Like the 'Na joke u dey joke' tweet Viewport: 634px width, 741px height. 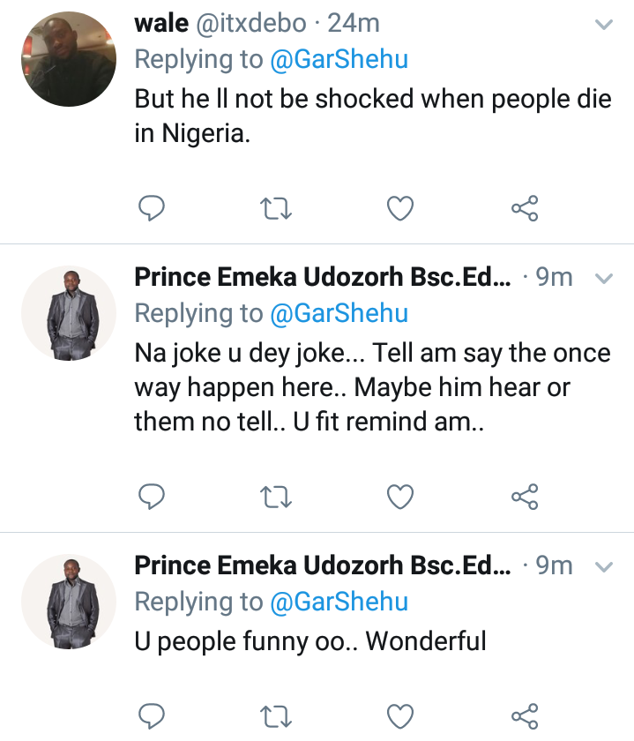point(400,497)
